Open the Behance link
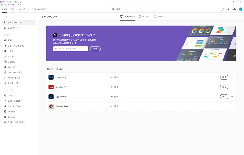244x155 pixels. click(9, 117)
